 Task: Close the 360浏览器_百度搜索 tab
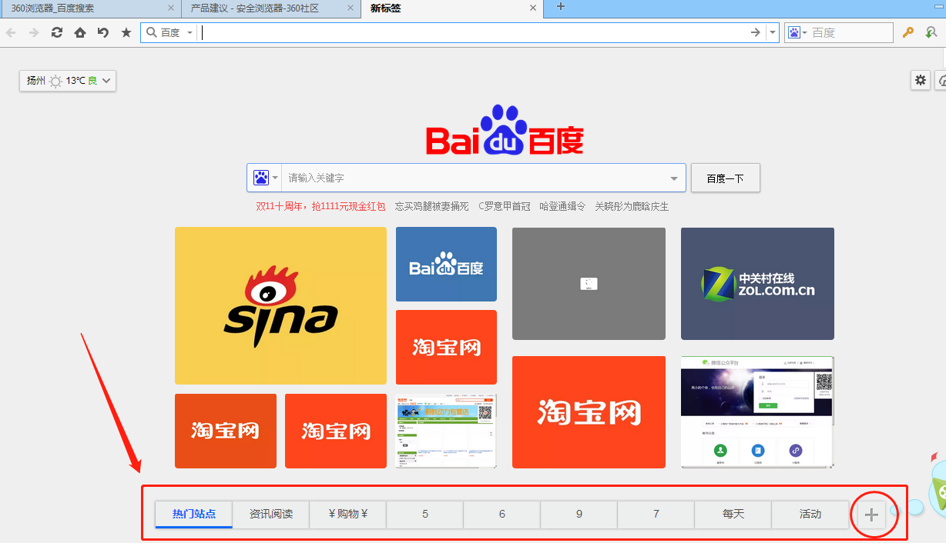point(172,8)
